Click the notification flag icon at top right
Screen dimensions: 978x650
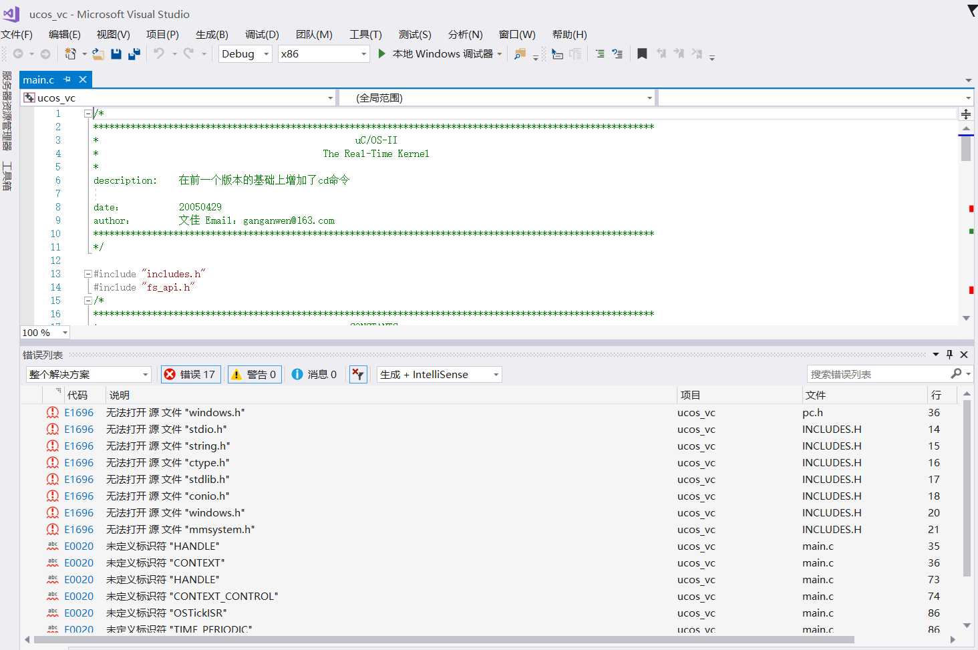click(972, 11)
